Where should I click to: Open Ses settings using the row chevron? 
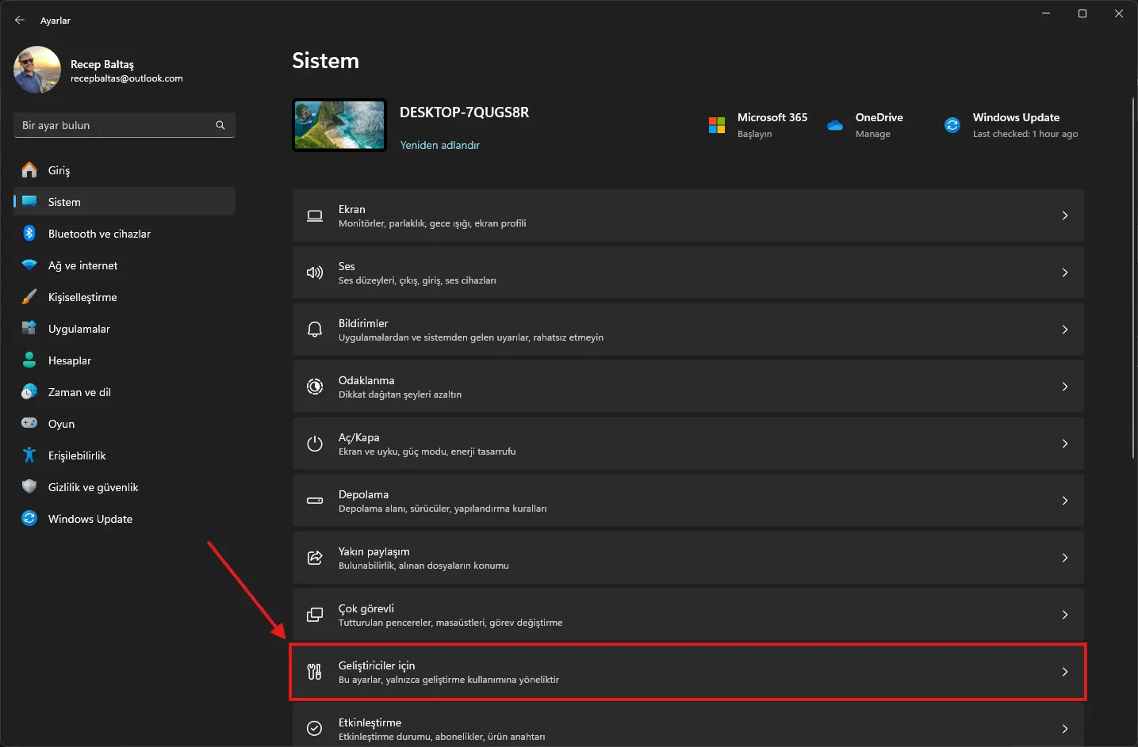(x=1065, y=273)
